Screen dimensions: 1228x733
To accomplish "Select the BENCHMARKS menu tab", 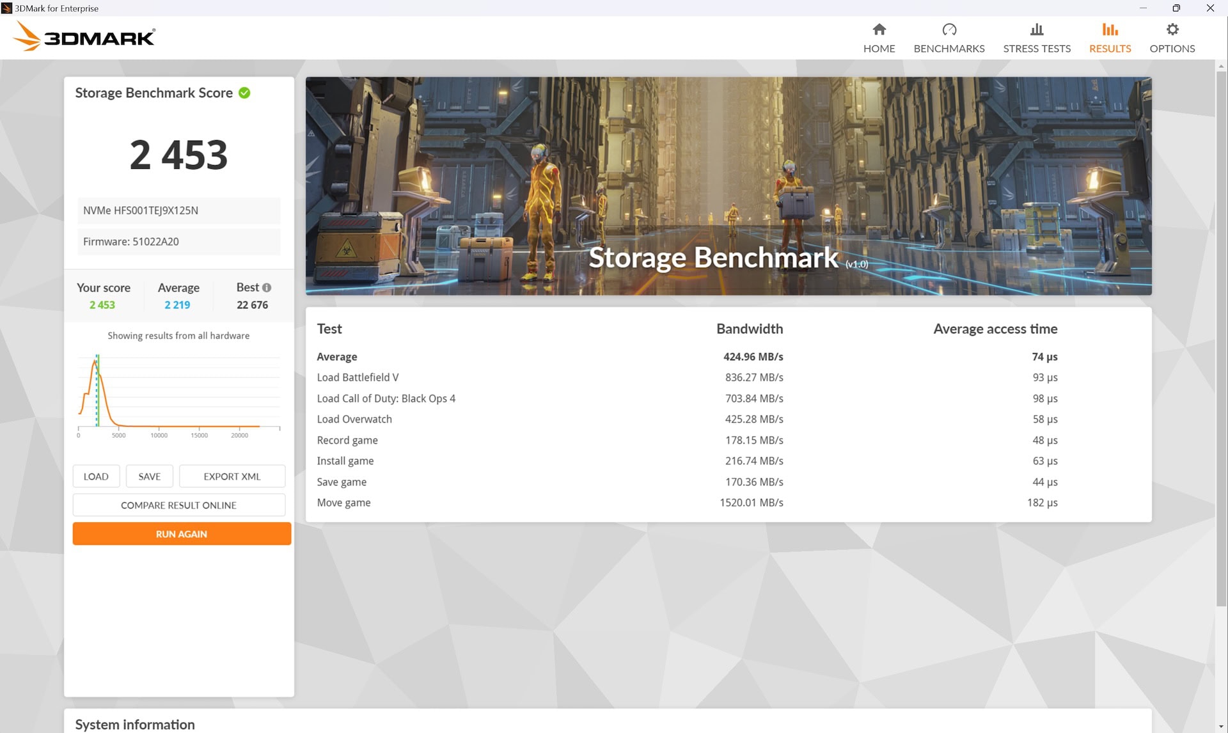I will point(949,36).
